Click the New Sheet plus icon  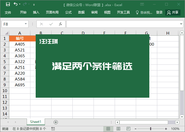[x=56, y=122]
